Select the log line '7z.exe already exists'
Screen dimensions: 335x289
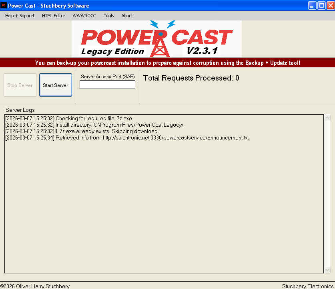click(x=82, y=131)
